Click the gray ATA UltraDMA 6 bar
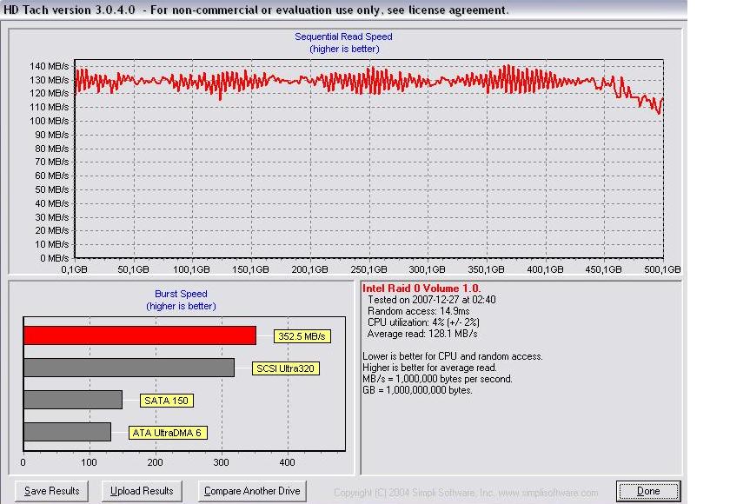This screenshot has height=504, width=730. click(x=67, y=432)
